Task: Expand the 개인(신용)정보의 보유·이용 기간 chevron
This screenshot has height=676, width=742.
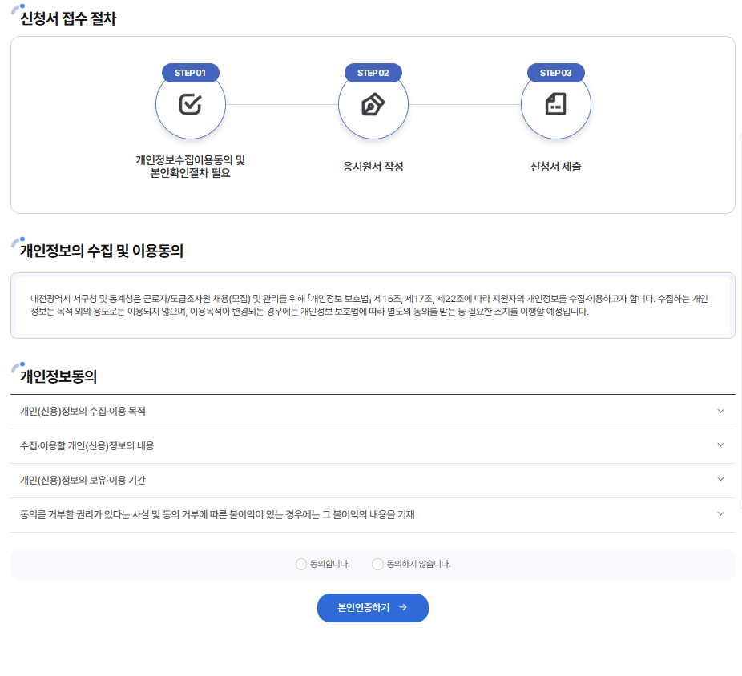Action: coord(720,480)
